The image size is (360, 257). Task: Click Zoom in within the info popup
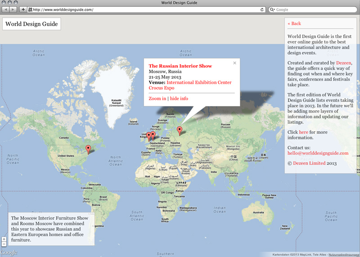(157, 99)
